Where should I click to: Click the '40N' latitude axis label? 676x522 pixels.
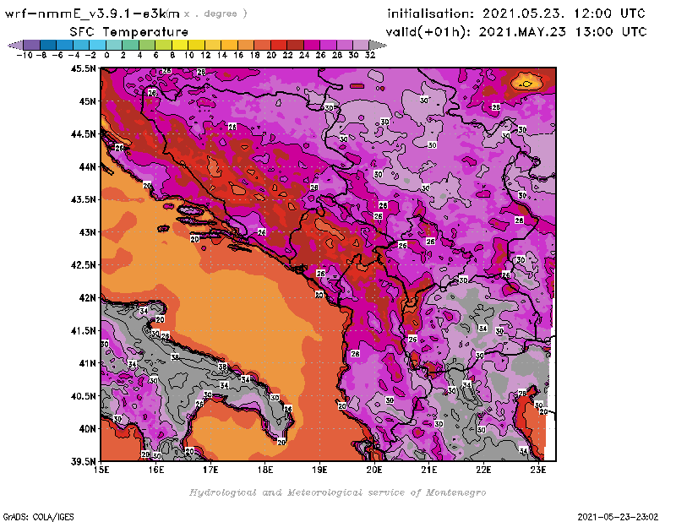(87, 429)
